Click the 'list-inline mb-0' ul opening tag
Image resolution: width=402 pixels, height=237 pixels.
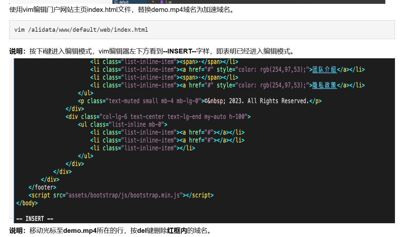123,125
